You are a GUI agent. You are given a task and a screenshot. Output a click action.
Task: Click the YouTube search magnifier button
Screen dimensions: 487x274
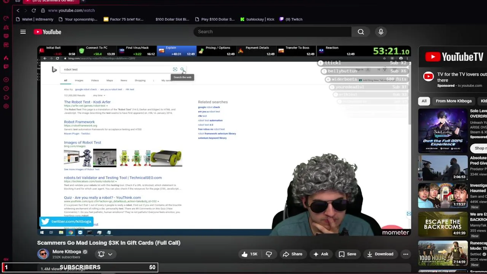[361, 32]
